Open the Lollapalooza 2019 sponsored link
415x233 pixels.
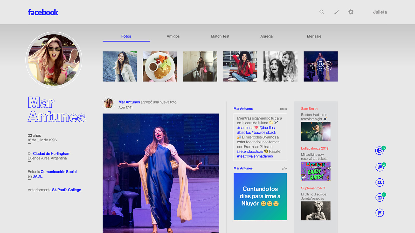315,148
